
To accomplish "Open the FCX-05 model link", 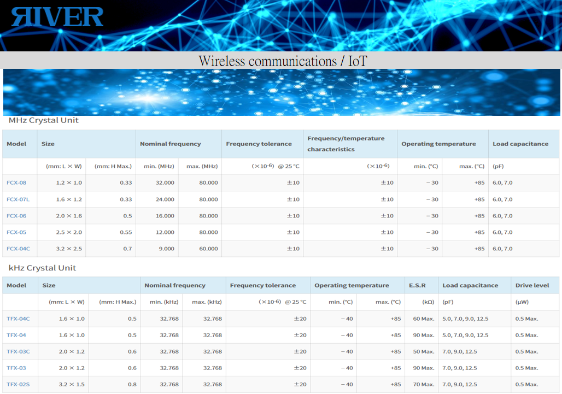I will click(16, 232).
